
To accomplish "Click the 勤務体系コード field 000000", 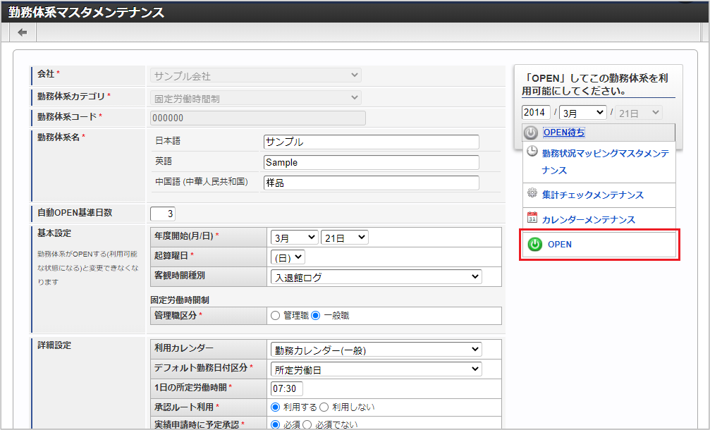I will [257, 118].
